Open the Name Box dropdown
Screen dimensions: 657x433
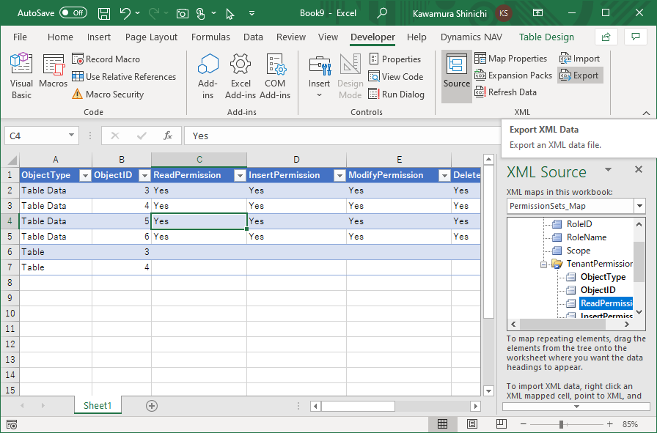pos(71,136)
